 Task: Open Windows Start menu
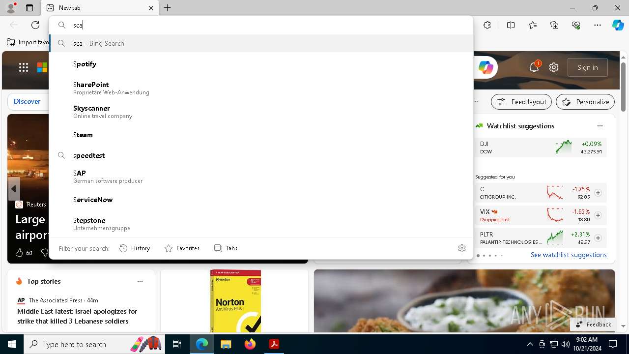click(12, 344)
